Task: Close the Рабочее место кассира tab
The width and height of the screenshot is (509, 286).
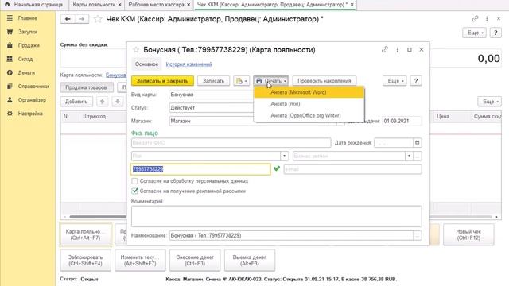Action: point(188,5)
